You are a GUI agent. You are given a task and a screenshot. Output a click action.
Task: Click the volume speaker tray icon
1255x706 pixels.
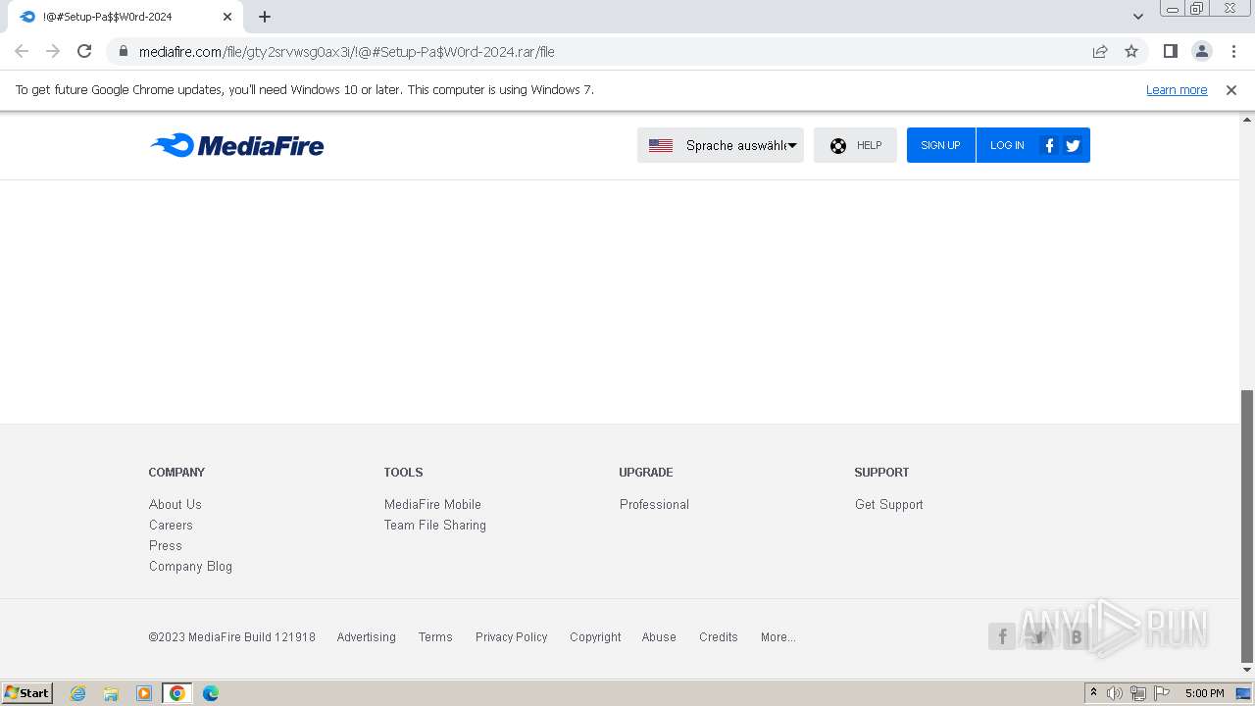pyautogui.click(x=1115, y=693)
